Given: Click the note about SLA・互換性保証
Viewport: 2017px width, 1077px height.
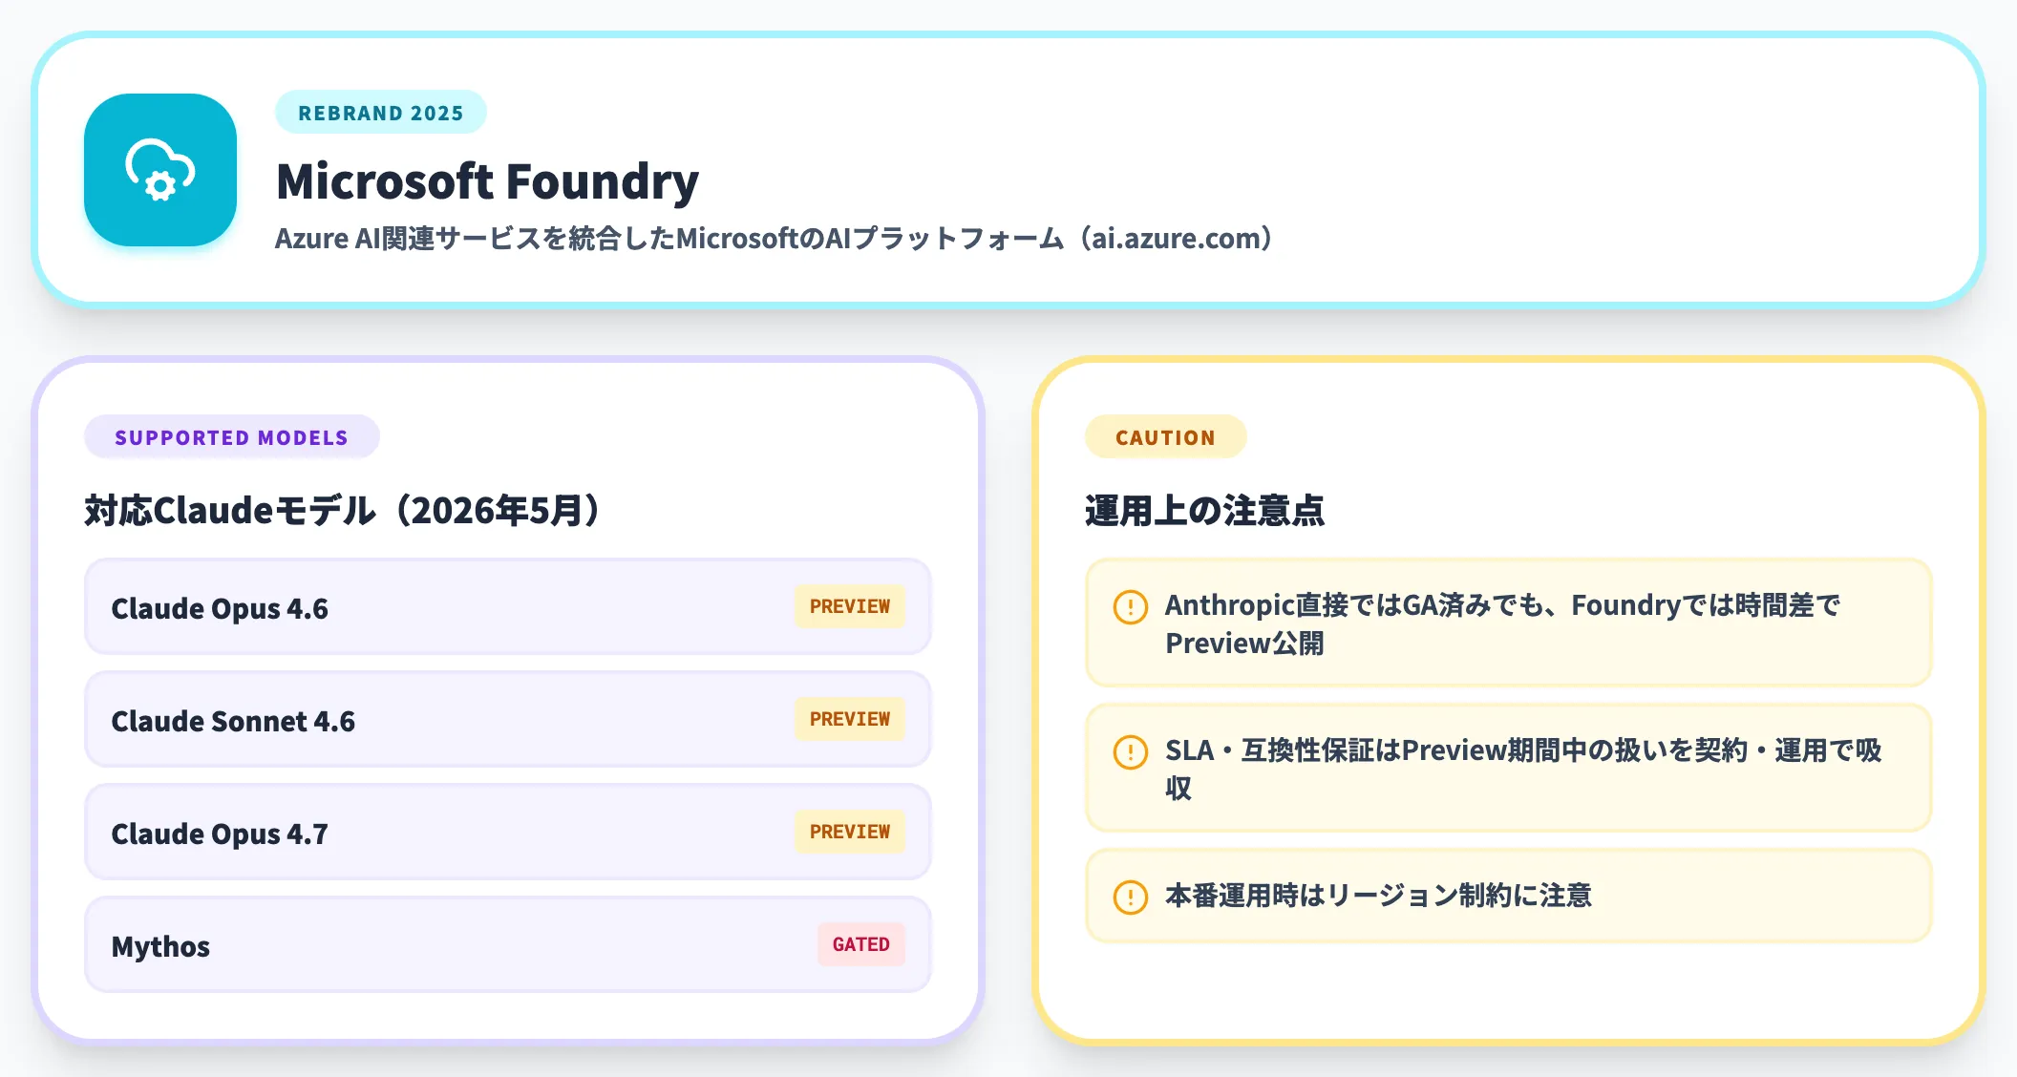Looking at the screenshot, I should click(x=1509, y=769).
